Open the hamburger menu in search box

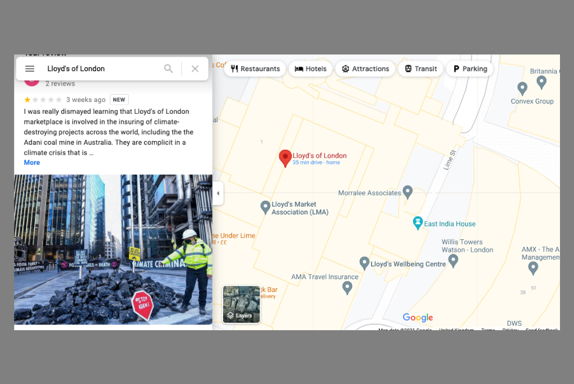tap(30, 69)
